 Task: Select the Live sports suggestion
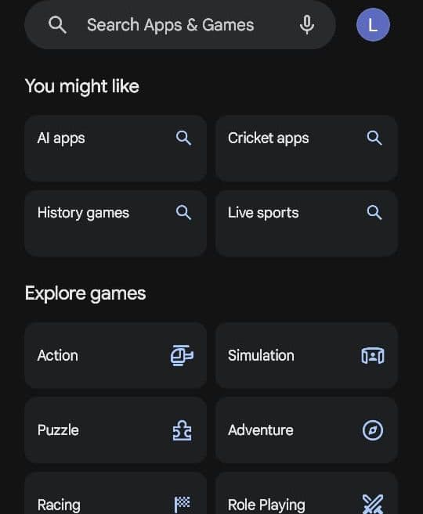pyautogui.click(x=306, y=223)
